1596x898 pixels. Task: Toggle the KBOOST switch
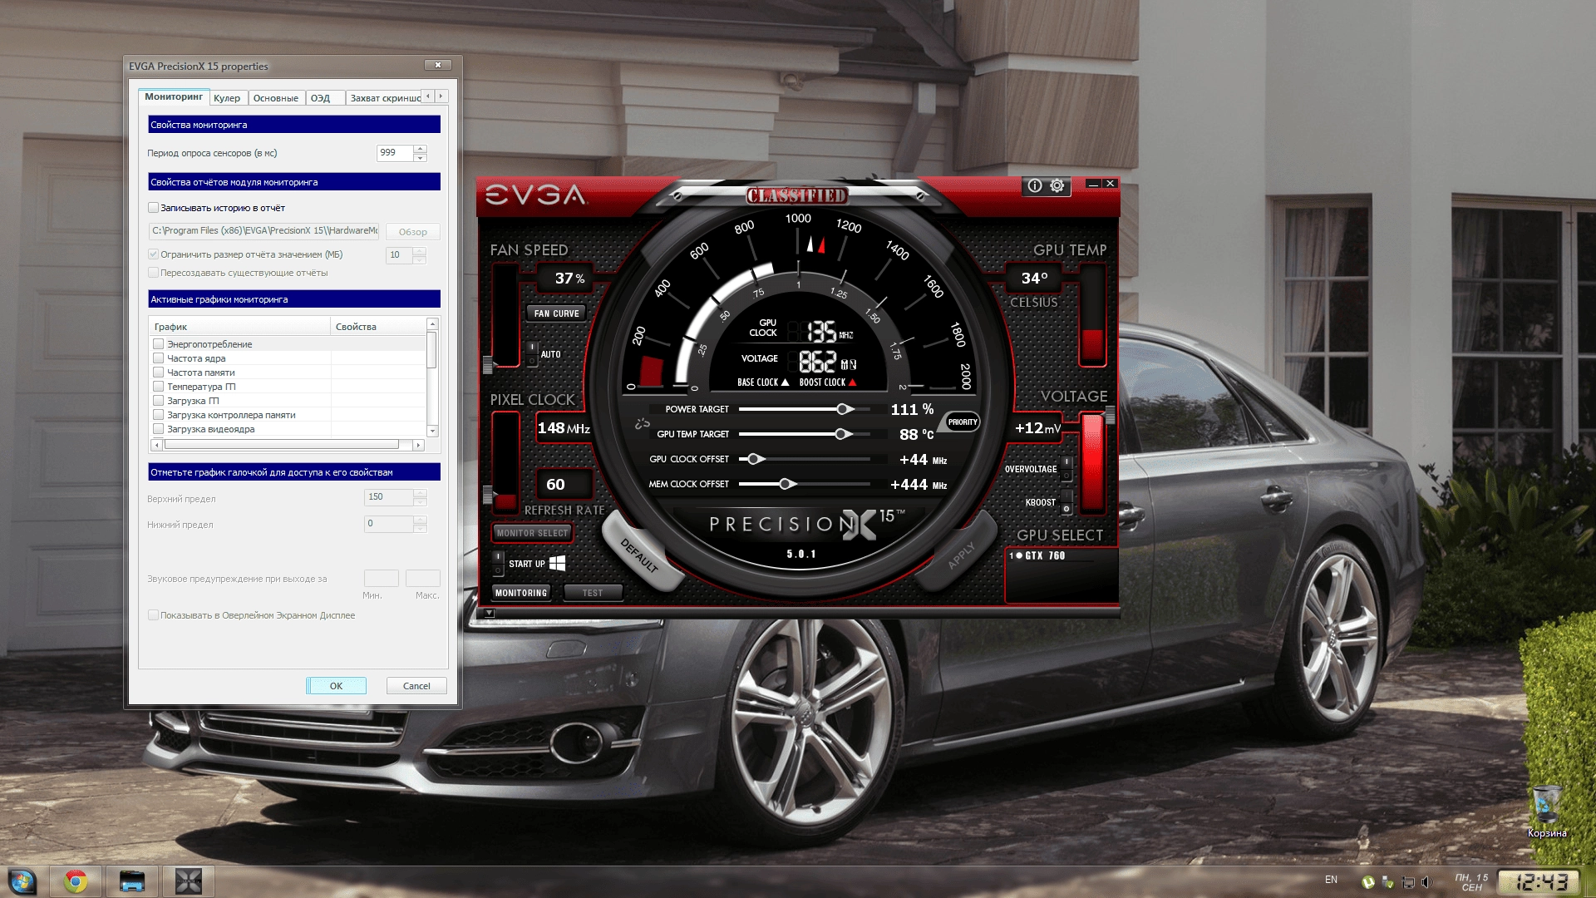1066,502
